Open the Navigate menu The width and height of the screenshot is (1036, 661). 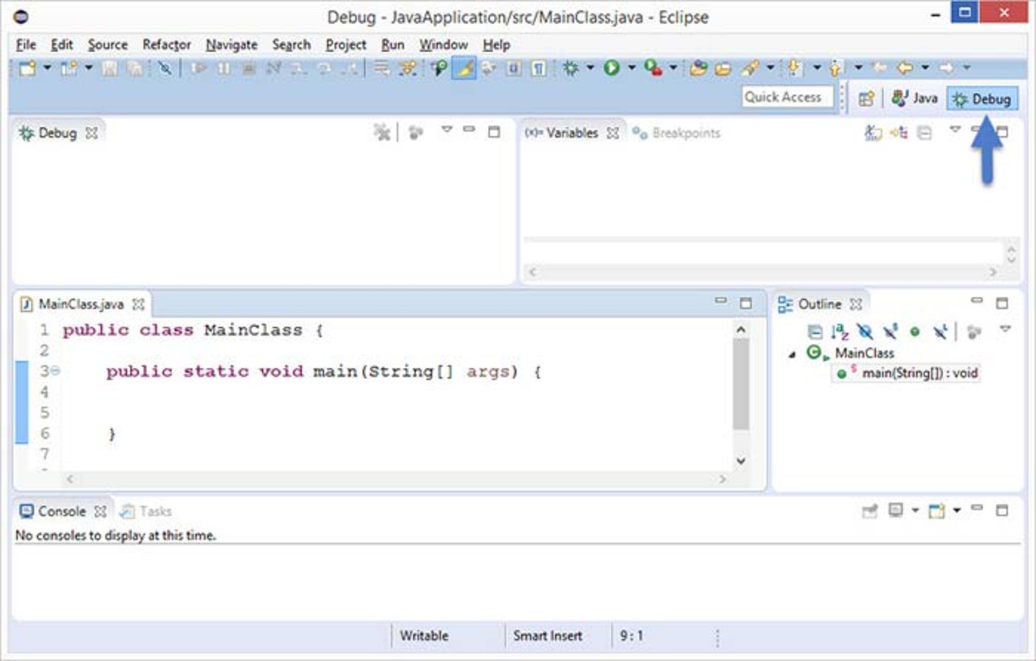tap(231, 45)
